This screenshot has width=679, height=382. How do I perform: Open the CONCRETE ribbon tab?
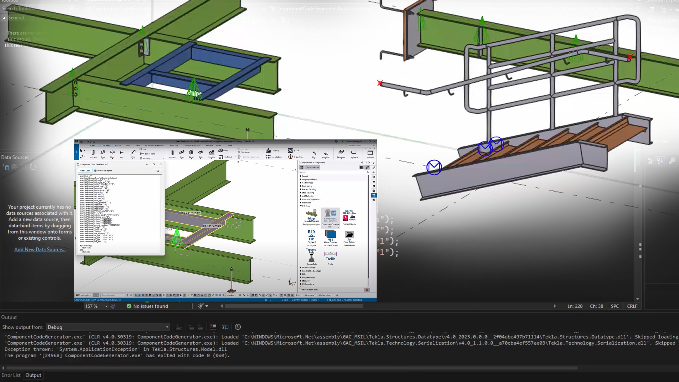pos(105,145)
